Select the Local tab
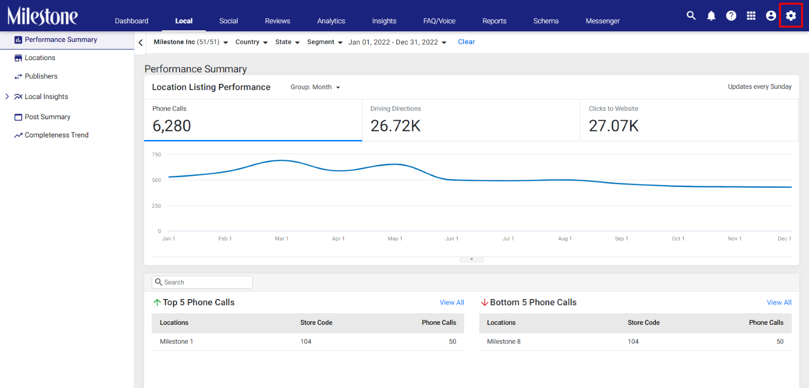This screenshot has width=809, height=388. click(x=184, y=21)
